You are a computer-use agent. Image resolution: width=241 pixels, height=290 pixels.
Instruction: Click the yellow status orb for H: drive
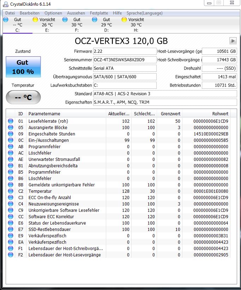(124, 19)
